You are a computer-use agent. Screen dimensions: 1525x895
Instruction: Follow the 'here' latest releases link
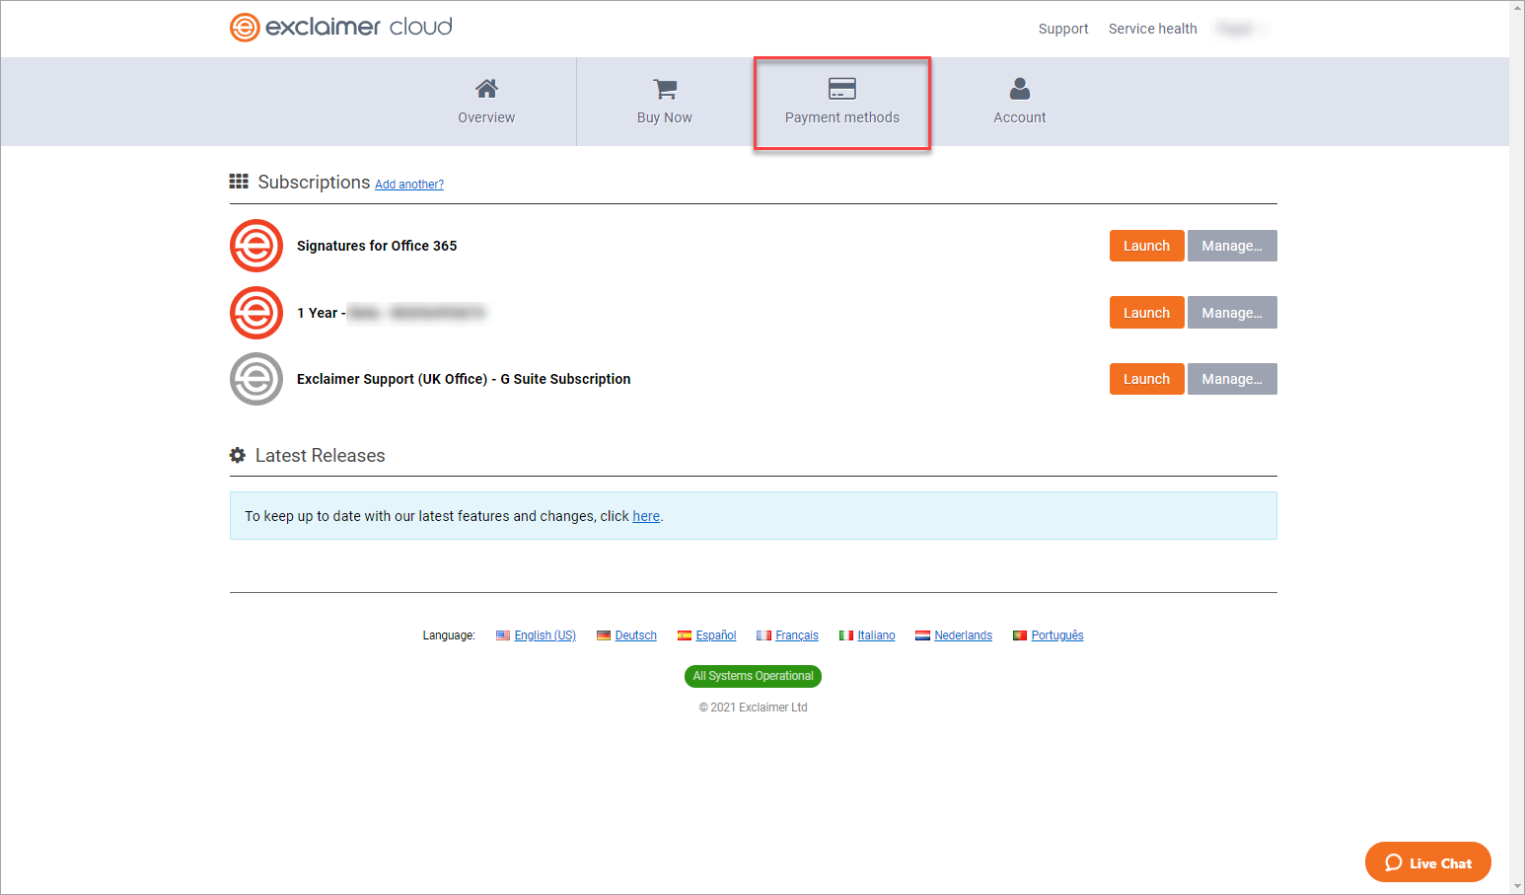pos(646,516)
